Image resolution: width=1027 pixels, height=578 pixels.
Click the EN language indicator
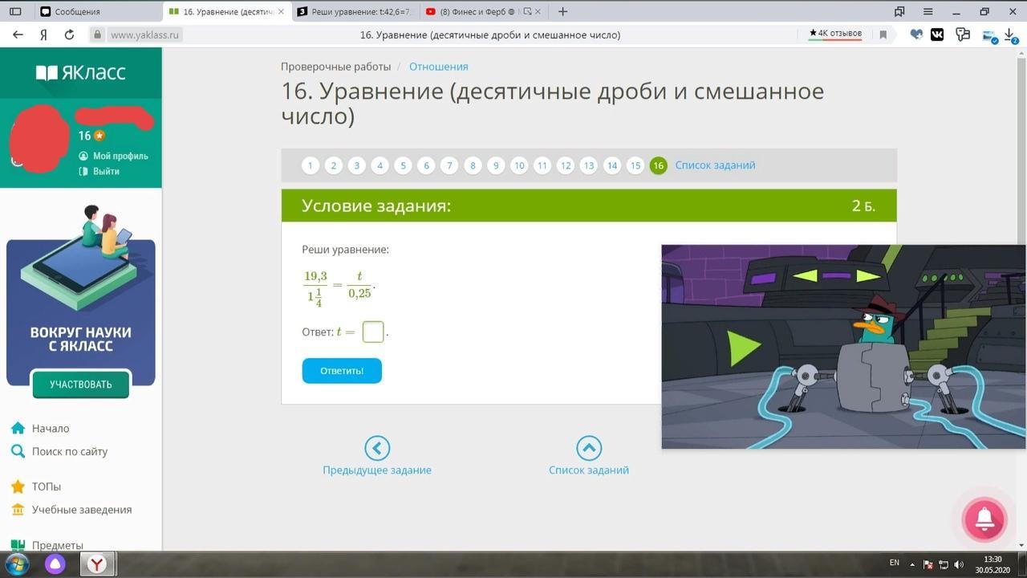point(895,563)
